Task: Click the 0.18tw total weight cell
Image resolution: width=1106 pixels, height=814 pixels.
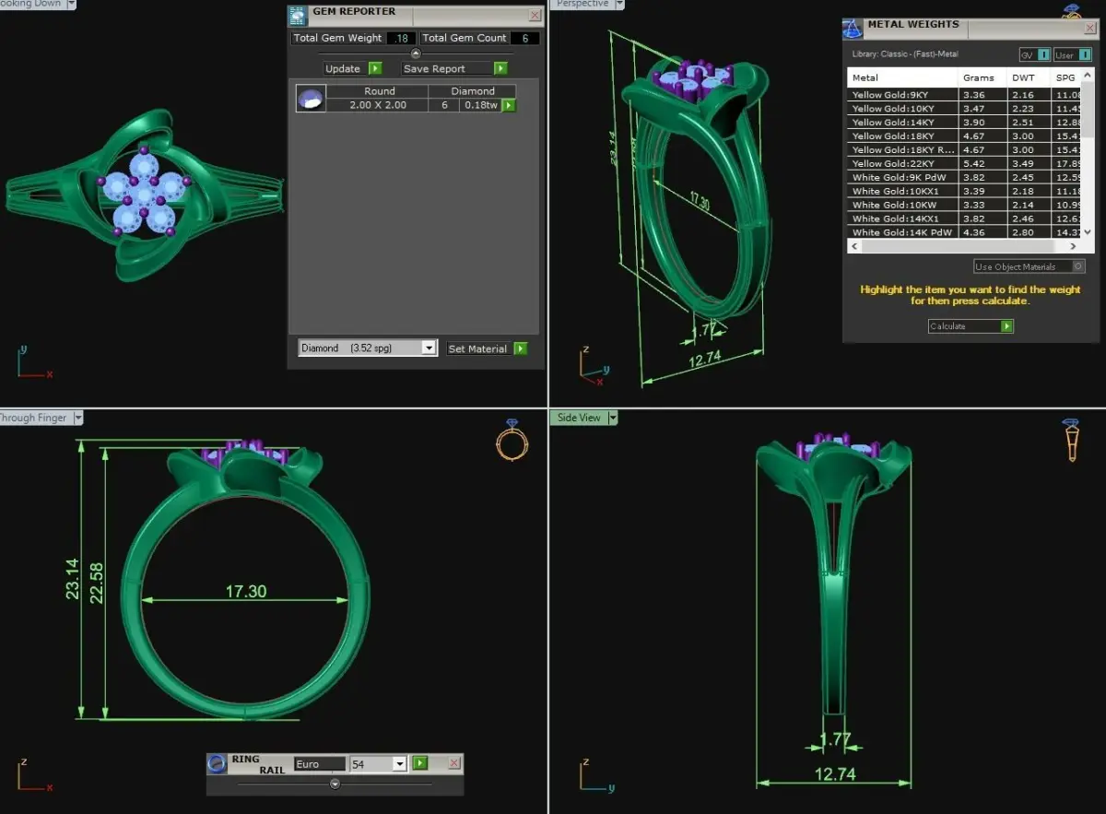Action: 480,105
